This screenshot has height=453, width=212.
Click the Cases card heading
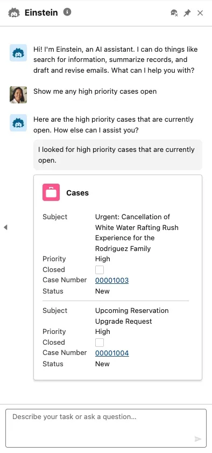(x=77, y=193)
